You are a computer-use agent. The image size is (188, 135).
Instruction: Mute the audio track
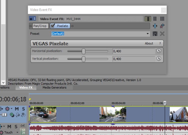pos(9,126)
